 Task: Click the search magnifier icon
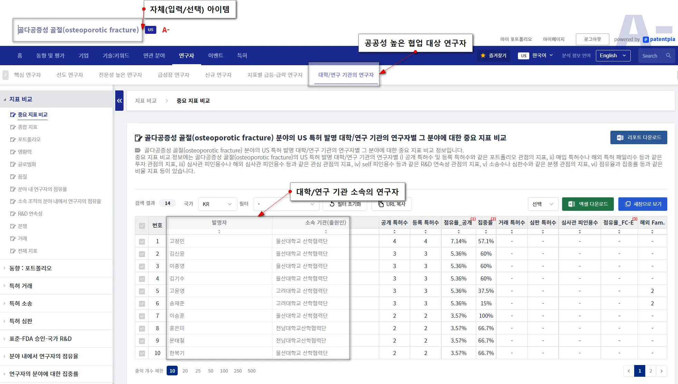tap(668, 56)
